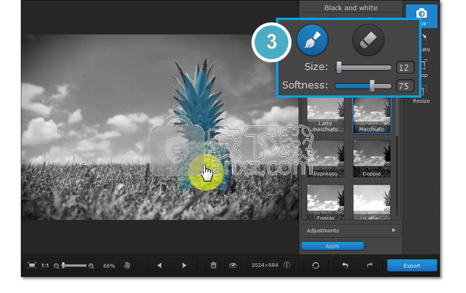466x293 pixels.
Task: Open the Resize tool in sidebar
Action: click(421, 95)
